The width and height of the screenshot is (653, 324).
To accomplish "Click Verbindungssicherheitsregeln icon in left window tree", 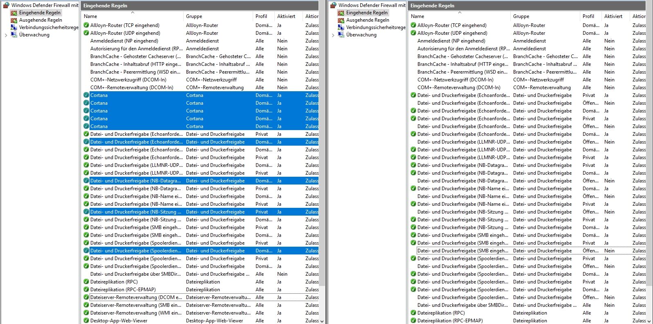I will pos(14,27).
